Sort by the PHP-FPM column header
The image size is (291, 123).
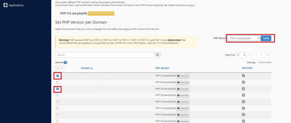247,68
